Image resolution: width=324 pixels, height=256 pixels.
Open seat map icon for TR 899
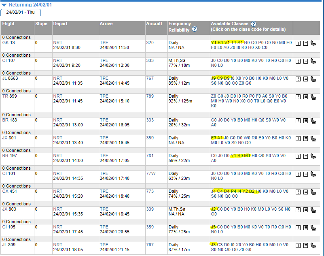tap(313, 97)
